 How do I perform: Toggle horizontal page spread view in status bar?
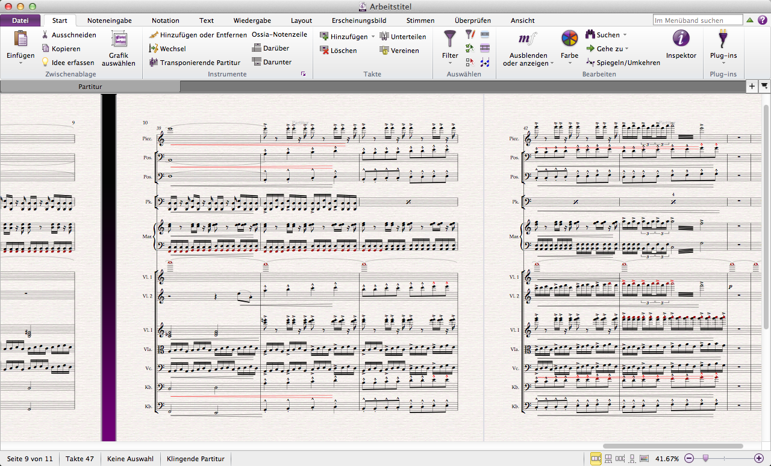coord(596,459)
